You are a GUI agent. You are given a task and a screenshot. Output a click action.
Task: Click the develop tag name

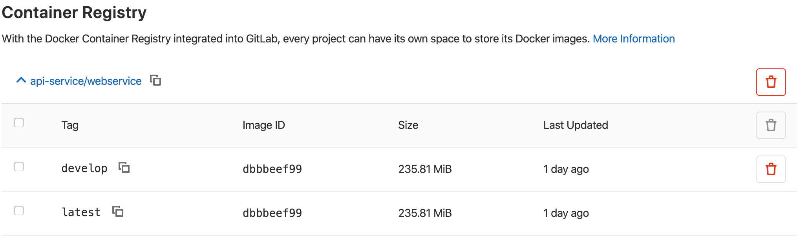point(84,169)
